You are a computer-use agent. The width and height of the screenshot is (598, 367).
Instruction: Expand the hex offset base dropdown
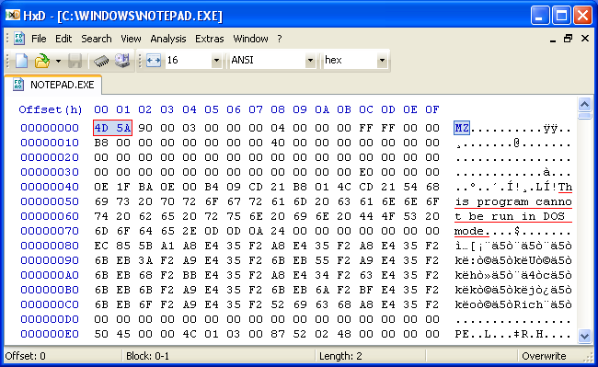pyautogui.click(x=382, y=60)
